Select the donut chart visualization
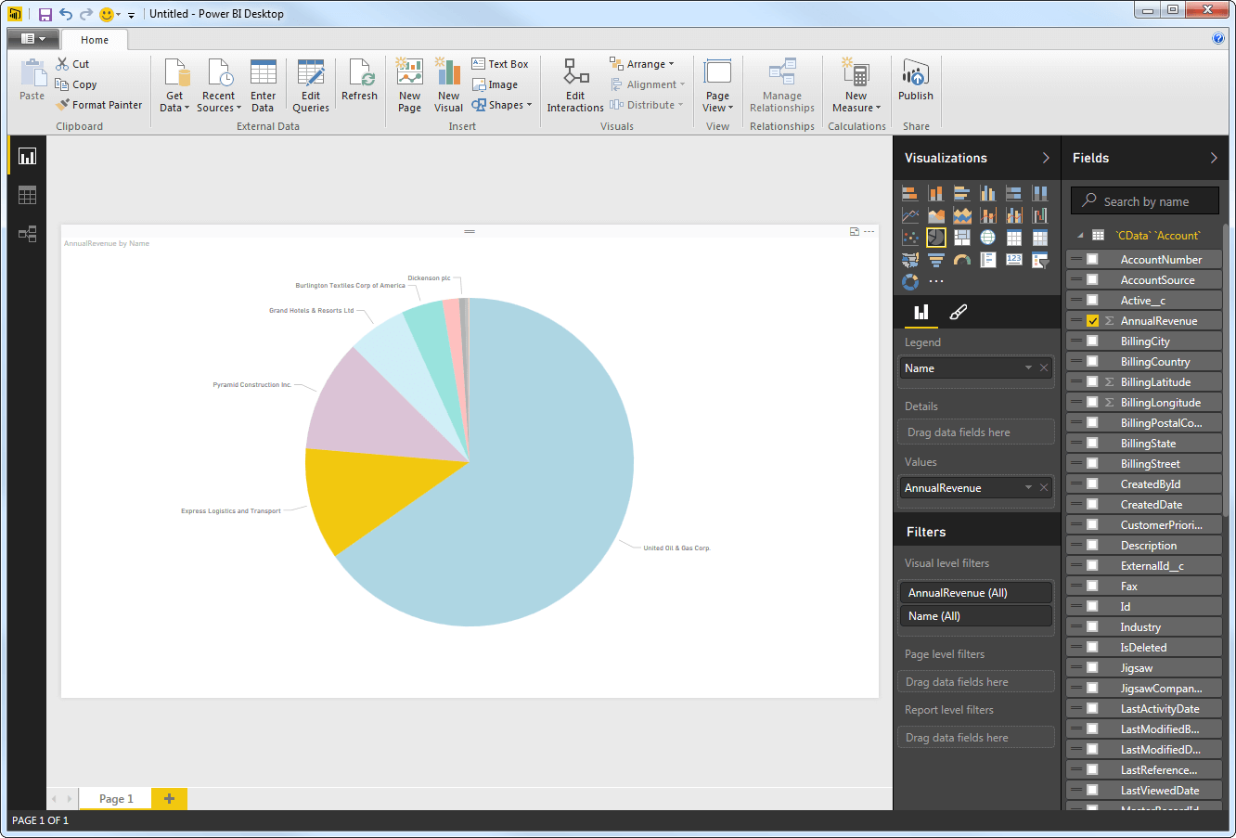This screenshot has height=838, width=1236. click(910, 282)
